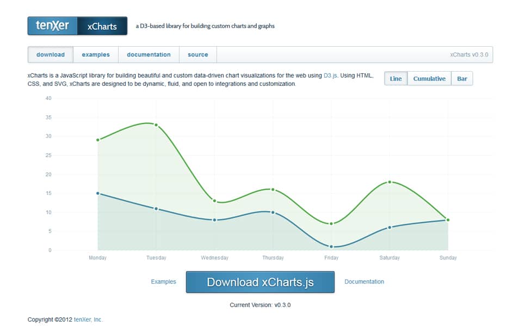Click the tenXer logo
The width and height of the screenshot is (519, 326).
pyautogui.click(x=52, y=26)
